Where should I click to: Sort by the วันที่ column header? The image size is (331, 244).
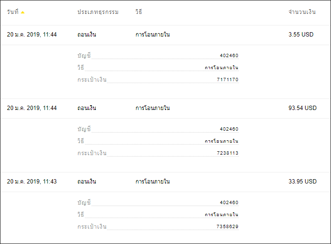pyautogui.click(x=12, y=12)
